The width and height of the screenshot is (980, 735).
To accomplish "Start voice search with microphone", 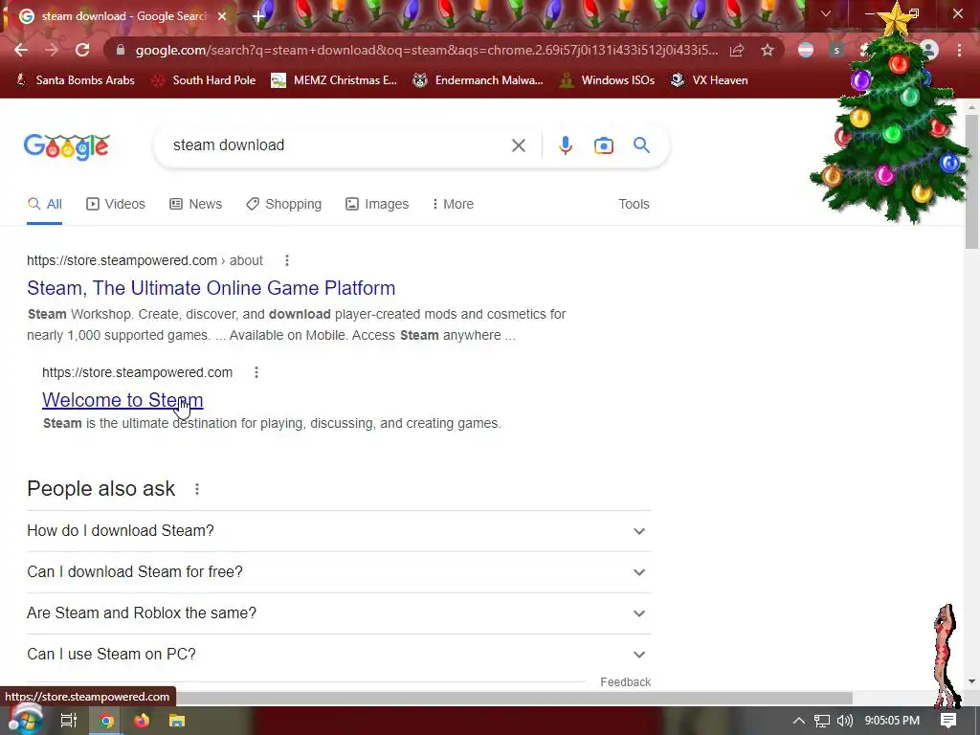I will coord(565,145).
